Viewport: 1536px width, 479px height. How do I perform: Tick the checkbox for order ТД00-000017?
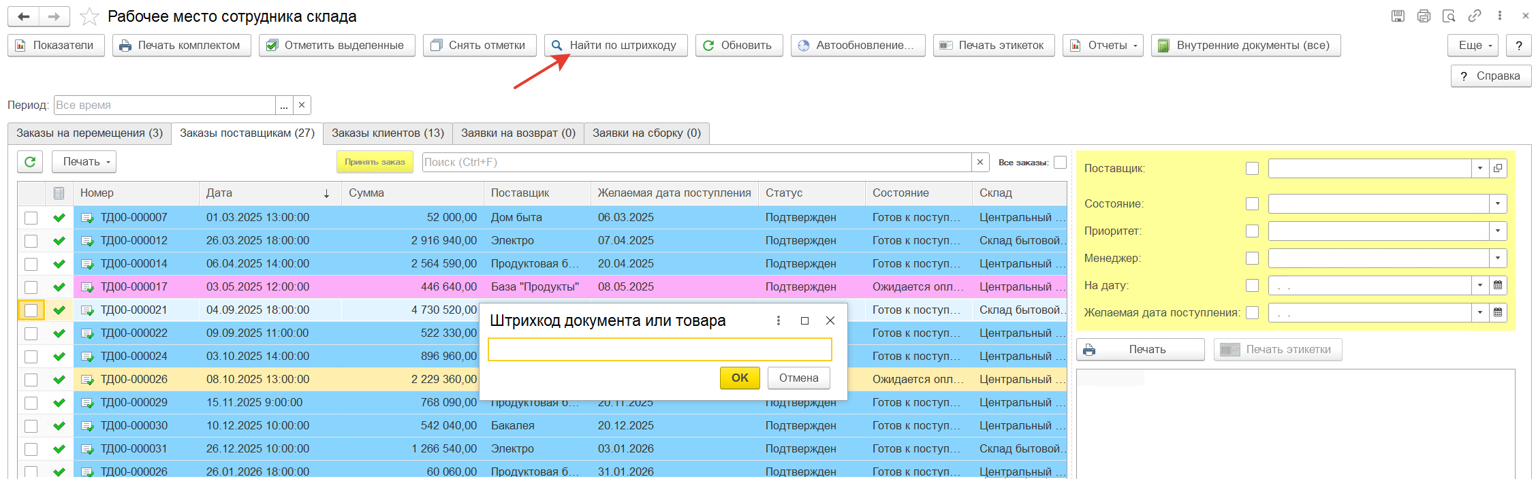[x=31, y=287]
